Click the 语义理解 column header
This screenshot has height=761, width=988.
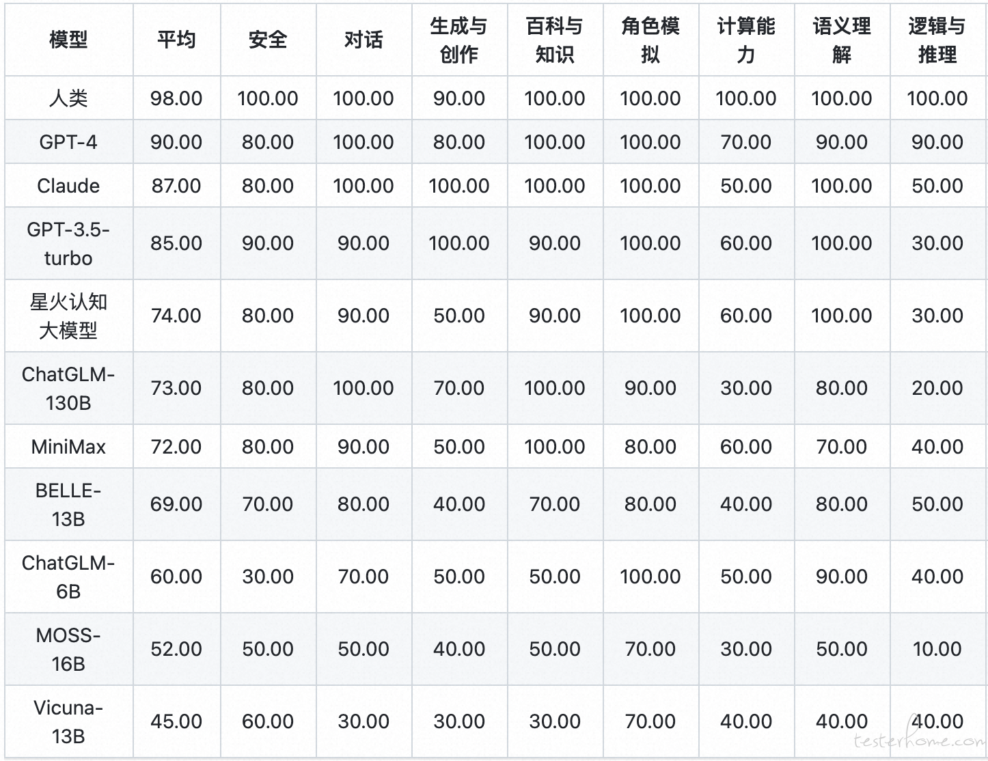[842, 40]
